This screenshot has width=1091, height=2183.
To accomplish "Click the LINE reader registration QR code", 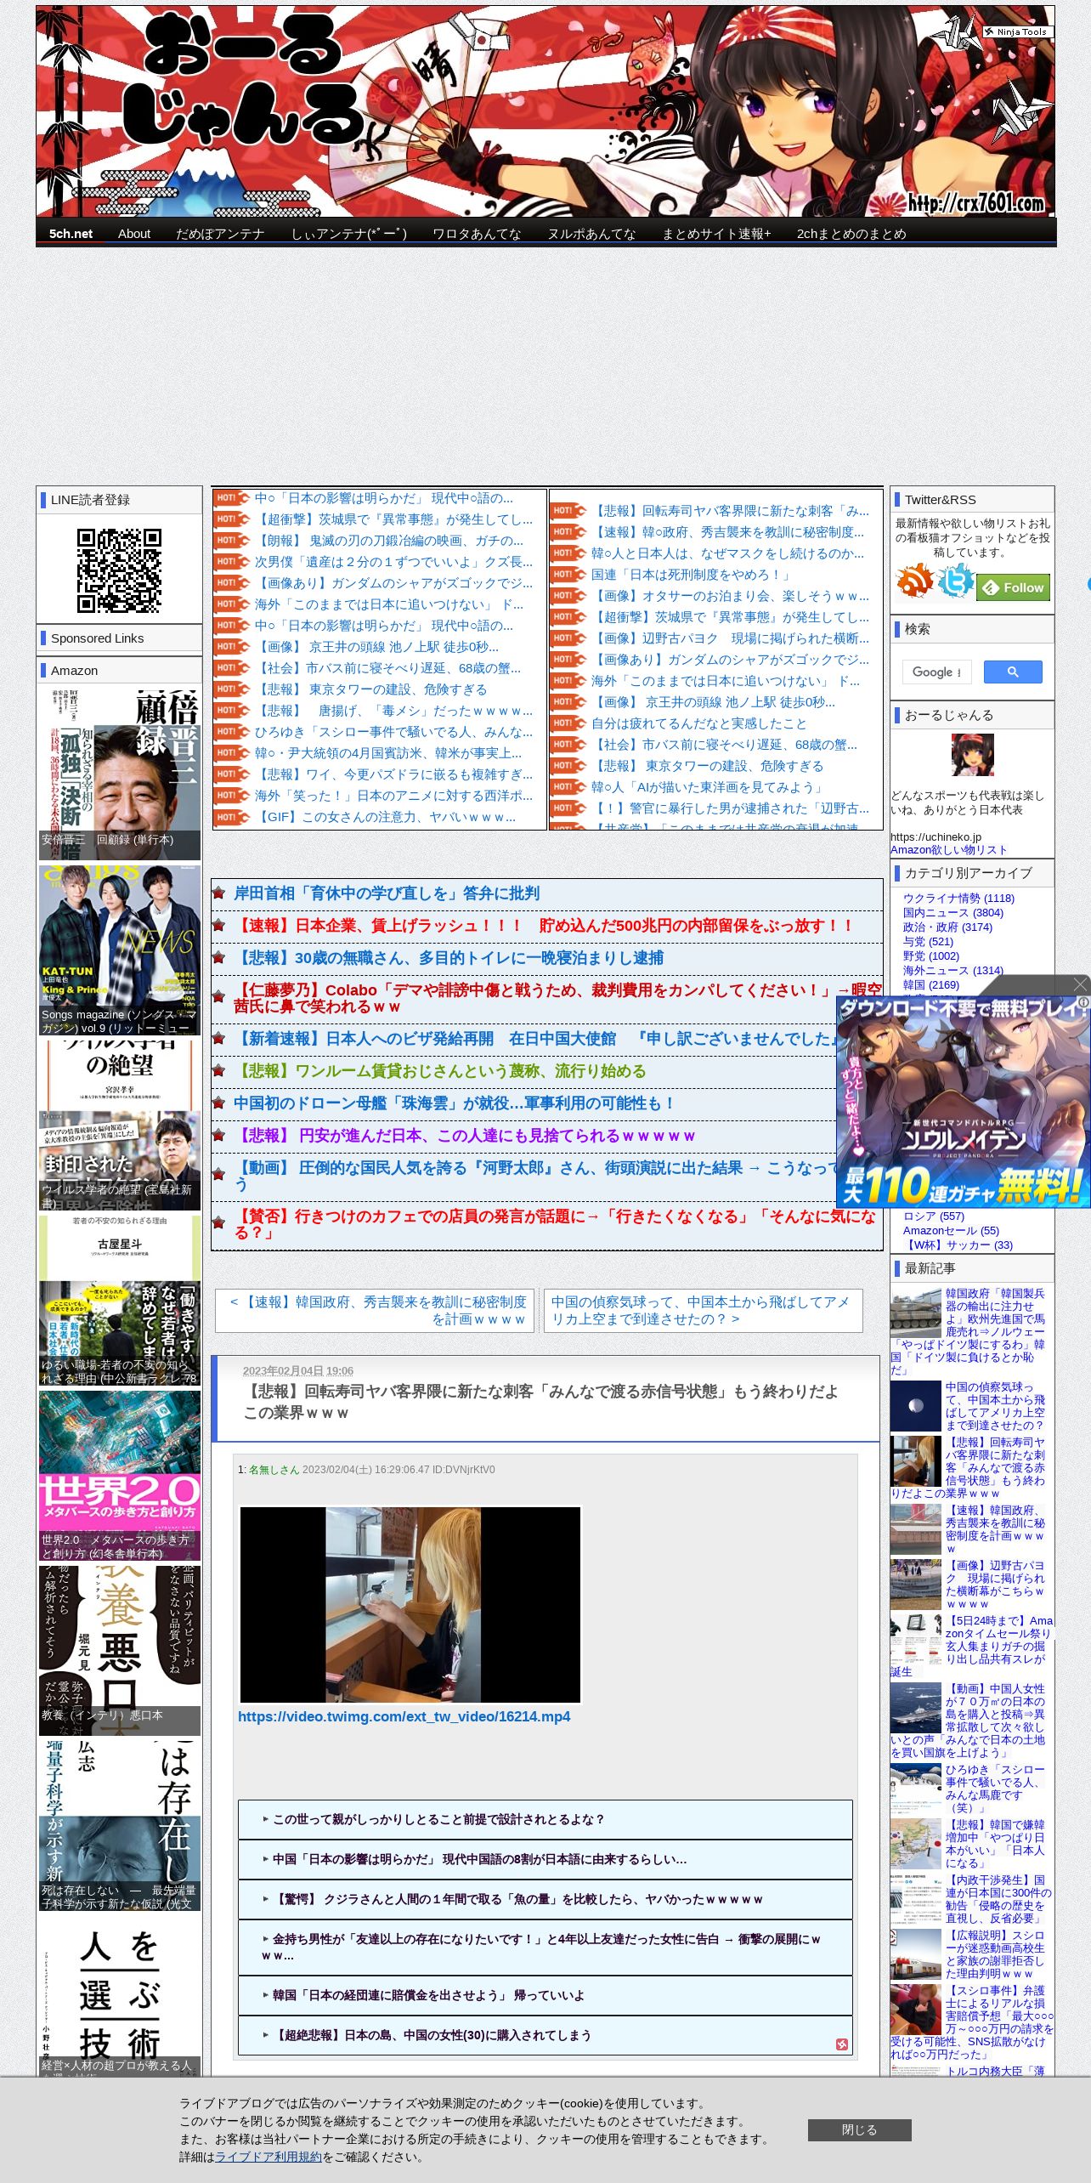I will [119, 570].
